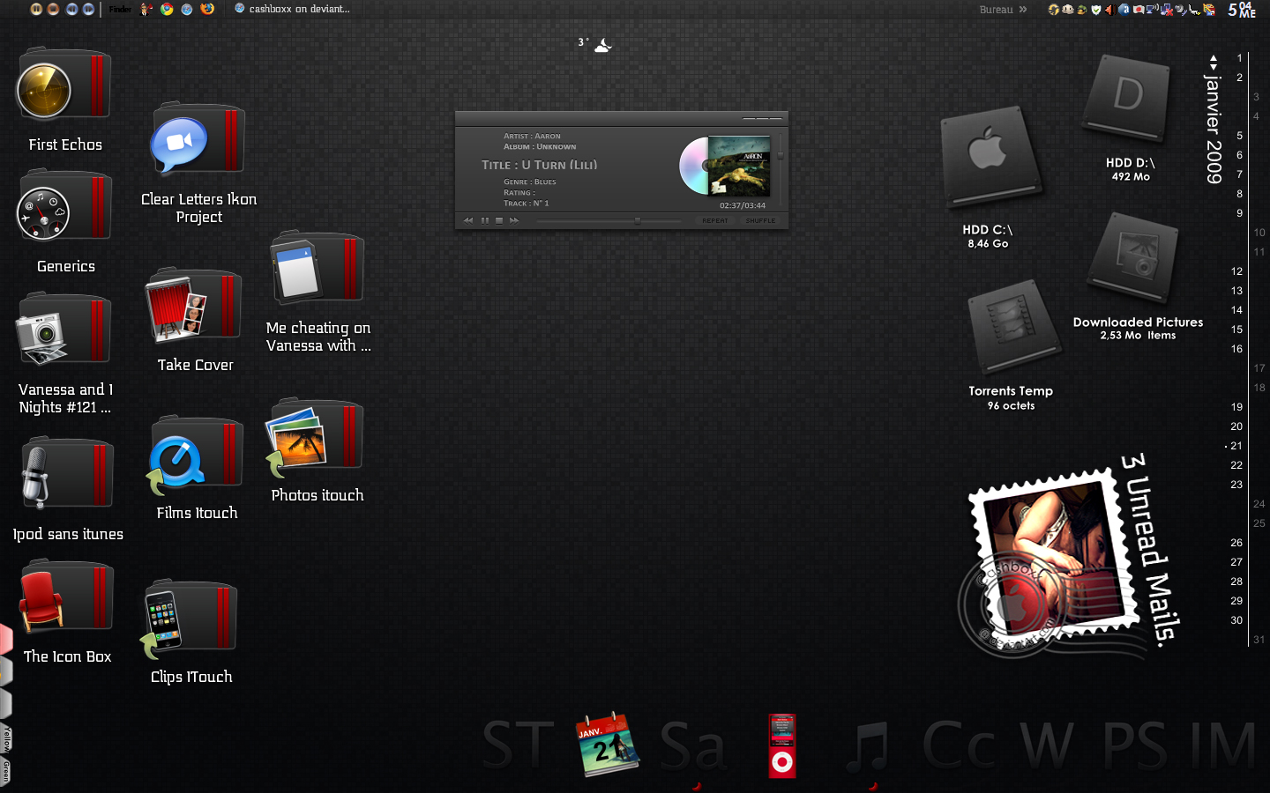The height and width of the screenshot is (793, 1270).
Task: Pause the track in the music player widget
Action: pyautogui.click(x=484, y=220)
